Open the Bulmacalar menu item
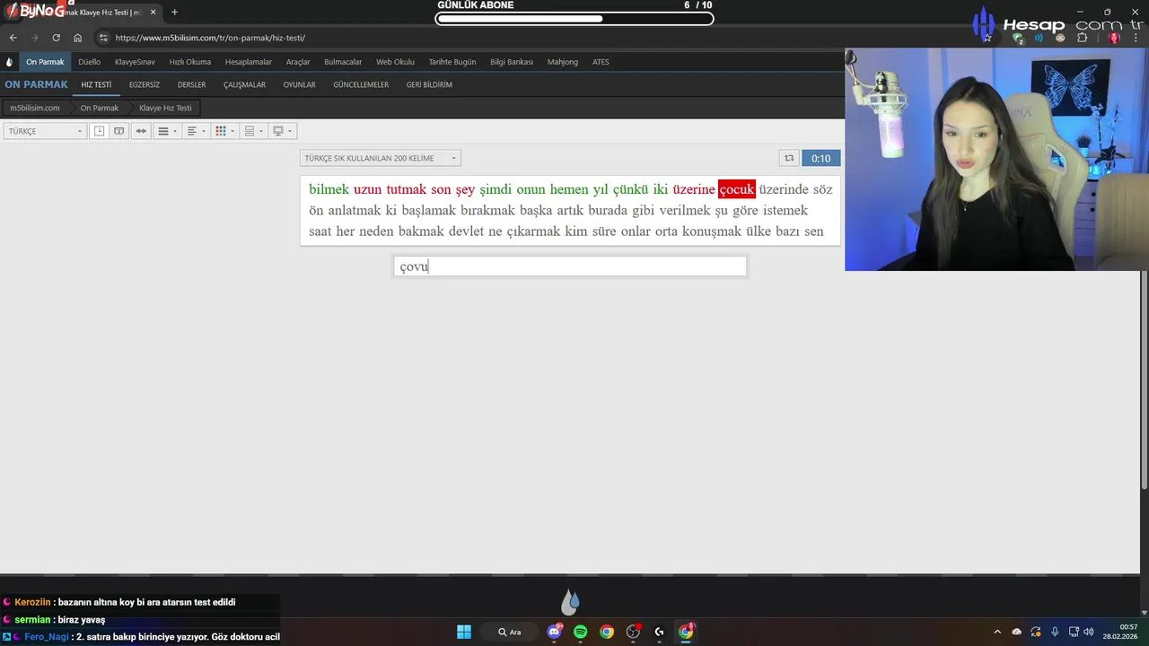 (343, 62)
